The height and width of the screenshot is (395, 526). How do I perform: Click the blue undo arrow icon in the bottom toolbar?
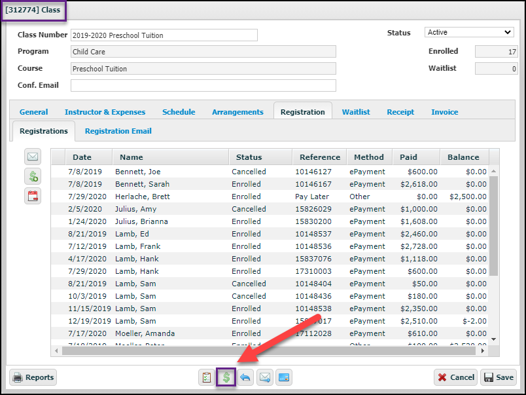(245, 377)
